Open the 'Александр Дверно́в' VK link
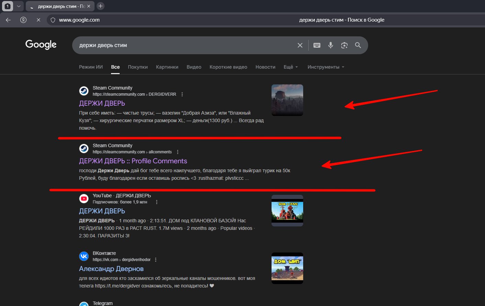 pyautogui.click(x=111, y=269)
